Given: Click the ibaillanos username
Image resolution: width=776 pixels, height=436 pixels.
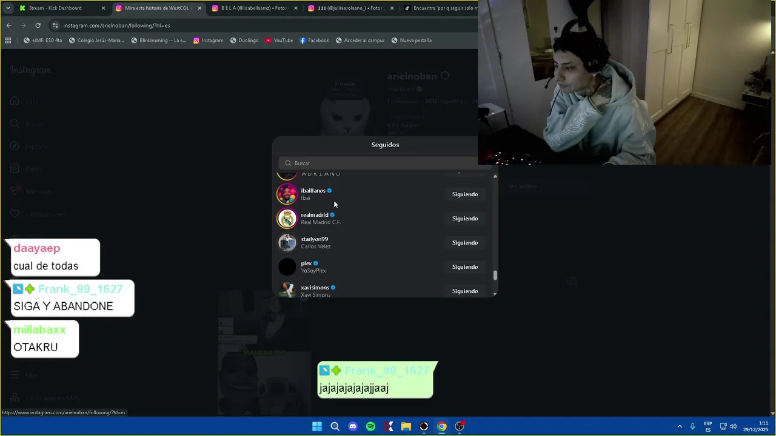Looking at the screenshot, I should [x=313, y=191].
